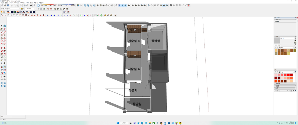Click the Zoom Extents tool
The height and width of the screenshot is (125, 298).
2,73
